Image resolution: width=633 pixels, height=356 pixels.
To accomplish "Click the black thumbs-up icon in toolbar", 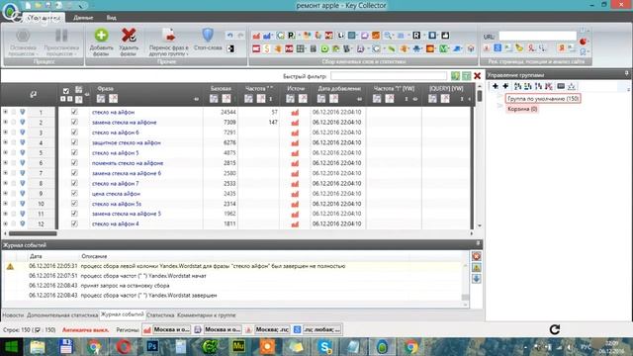I will 445,36.
